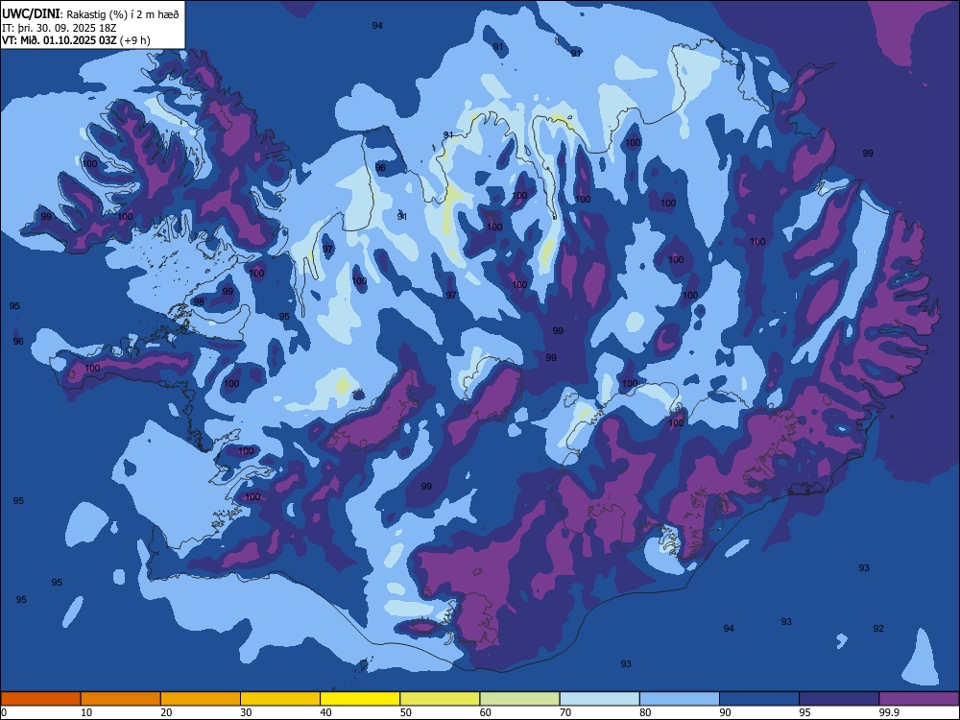960x720 pixels.
Task: Click the 'Rakastig (%) í 2 m hæð' label
Action: coord(123,14)
